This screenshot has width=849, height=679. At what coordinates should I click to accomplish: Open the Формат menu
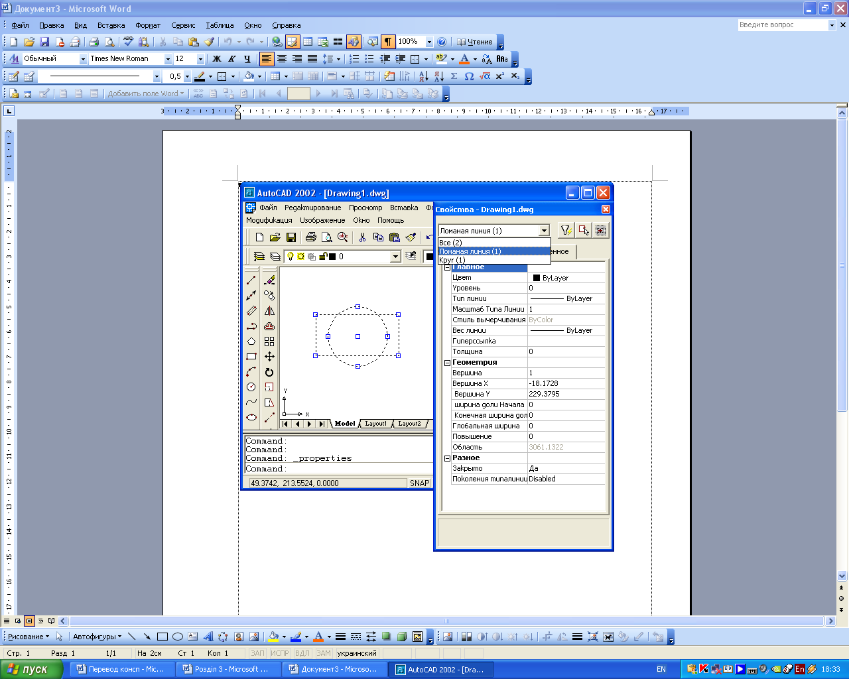[148, 25]
